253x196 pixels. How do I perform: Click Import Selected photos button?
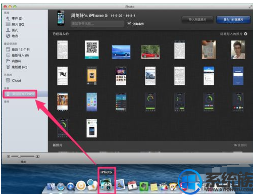pos(197,20)
